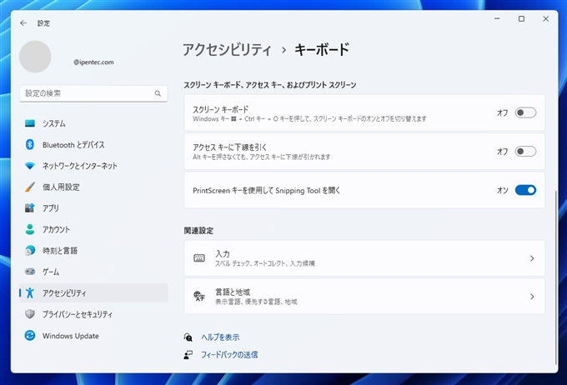The width and height of the screenshot is (567, 385).
Task: Click the Windows Update sync icon
Action: coord(30,336)
